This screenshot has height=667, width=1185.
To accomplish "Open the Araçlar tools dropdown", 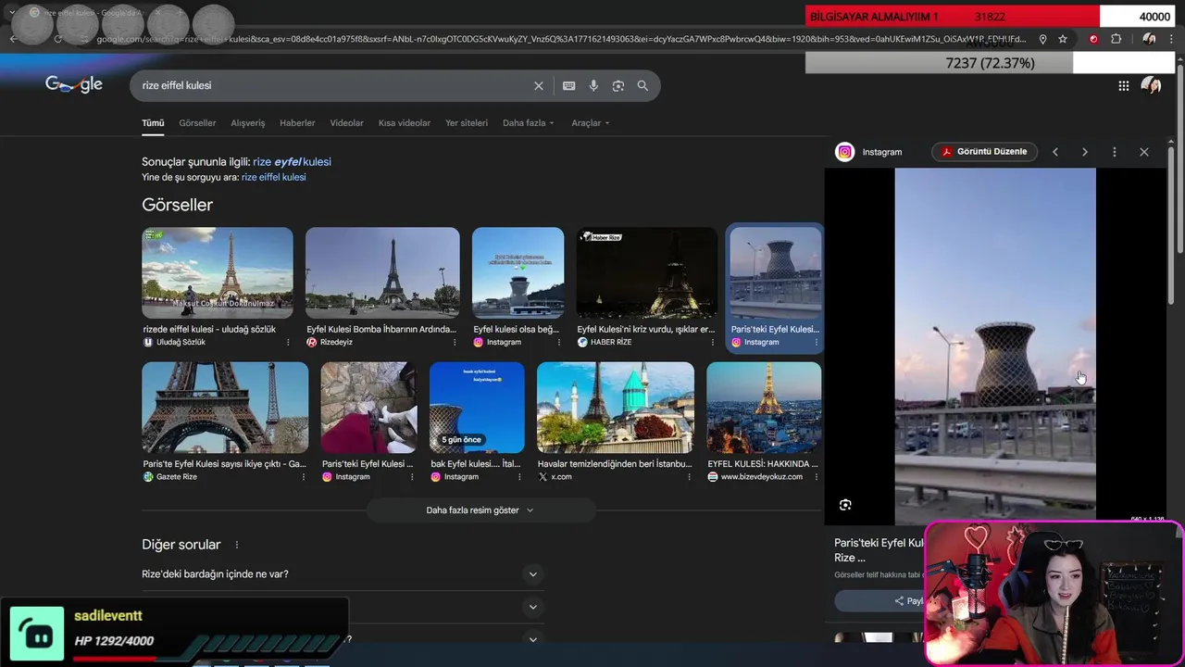I will click(591, 122).
